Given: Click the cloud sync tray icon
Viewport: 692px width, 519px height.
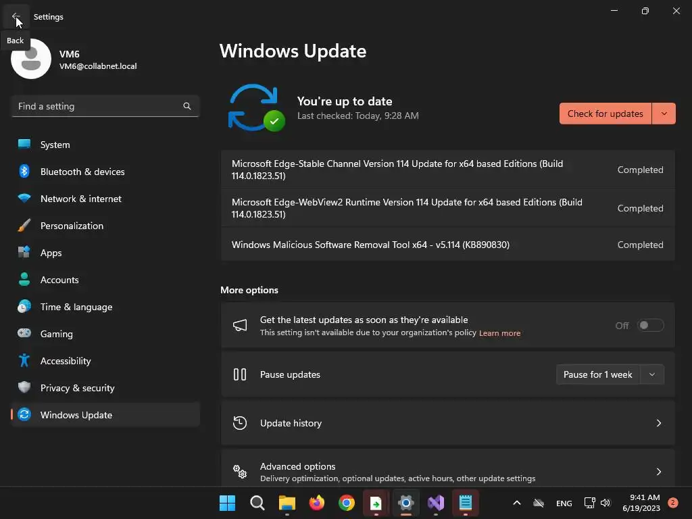Looking at the screenshot, I should point(539,503).
